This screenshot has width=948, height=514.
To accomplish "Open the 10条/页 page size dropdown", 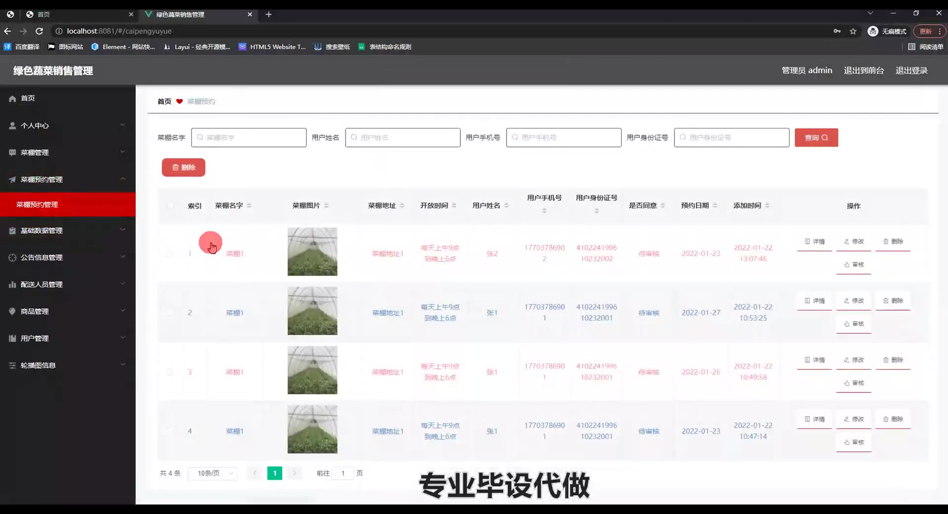I will point(213,473).
